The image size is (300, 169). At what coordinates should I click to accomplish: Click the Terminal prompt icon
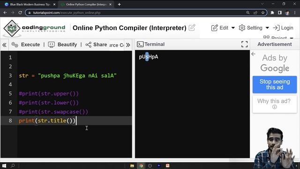[140, 44]
